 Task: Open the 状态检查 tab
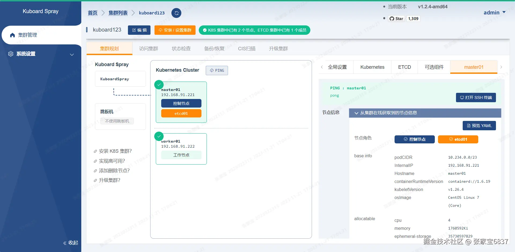(181, 48)
